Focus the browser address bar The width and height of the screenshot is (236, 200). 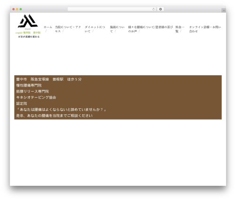click(112, 9)
